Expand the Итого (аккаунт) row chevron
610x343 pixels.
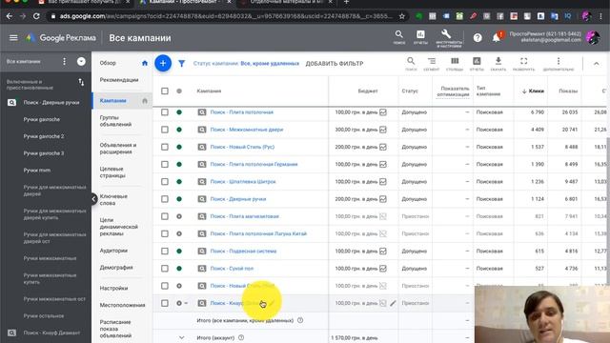pyautogui.click(x=181, y=337)
